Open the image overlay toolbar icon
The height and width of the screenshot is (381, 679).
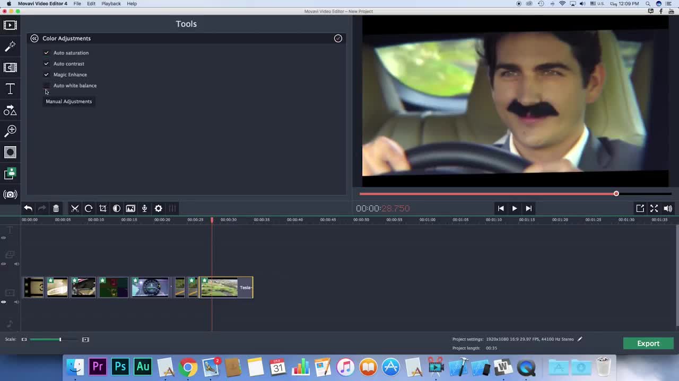pyautogui.click(x=130, y=208)
